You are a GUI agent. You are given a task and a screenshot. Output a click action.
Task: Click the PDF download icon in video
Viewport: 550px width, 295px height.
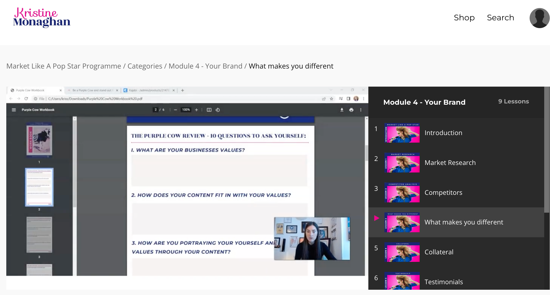pos(342,110)
